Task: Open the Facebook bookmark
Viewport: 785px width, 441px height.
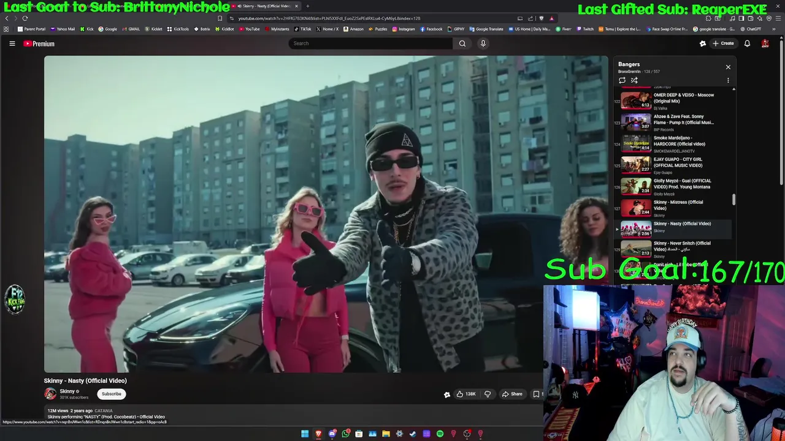Action: 431,29
